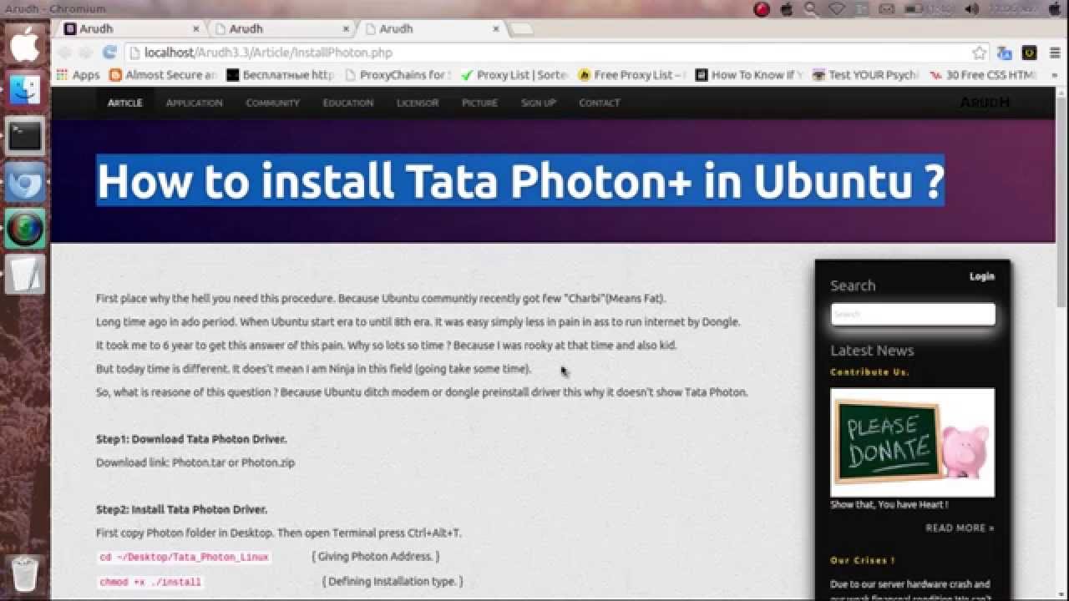The height and width of the screenshot is (601, 1069).
Task: Click the 'cd ~/Desktop/Tata_Photon_Linux' code snippet
Action: (185, 557)
